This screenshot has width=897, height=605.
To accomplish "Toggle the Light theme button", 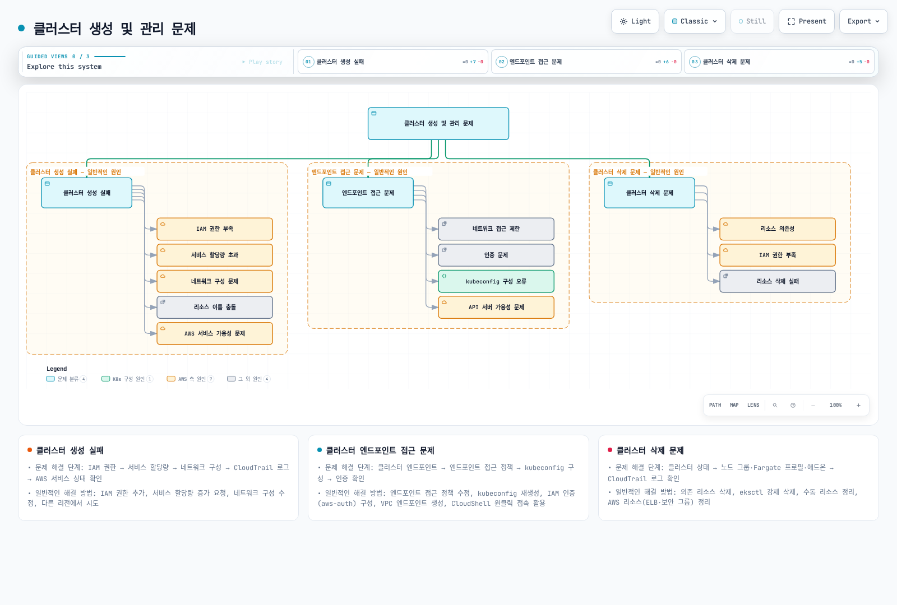I will click(x=635, y=21).
